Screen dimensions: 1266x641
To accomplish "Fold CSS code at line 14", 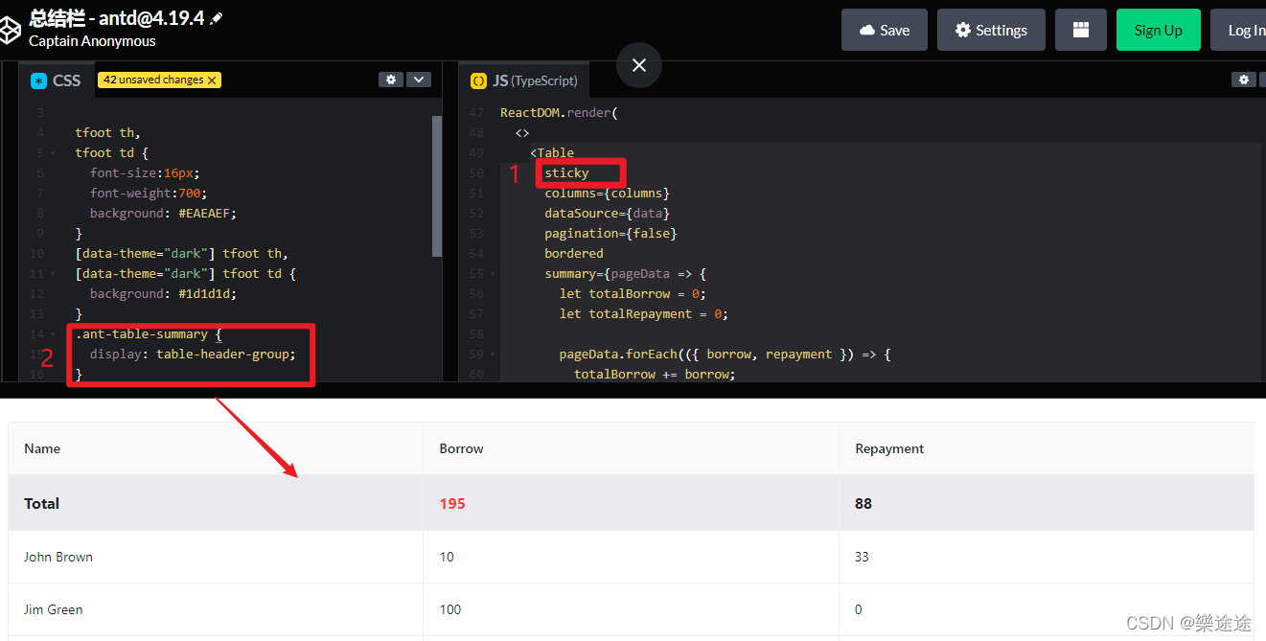I will [53, 334].
